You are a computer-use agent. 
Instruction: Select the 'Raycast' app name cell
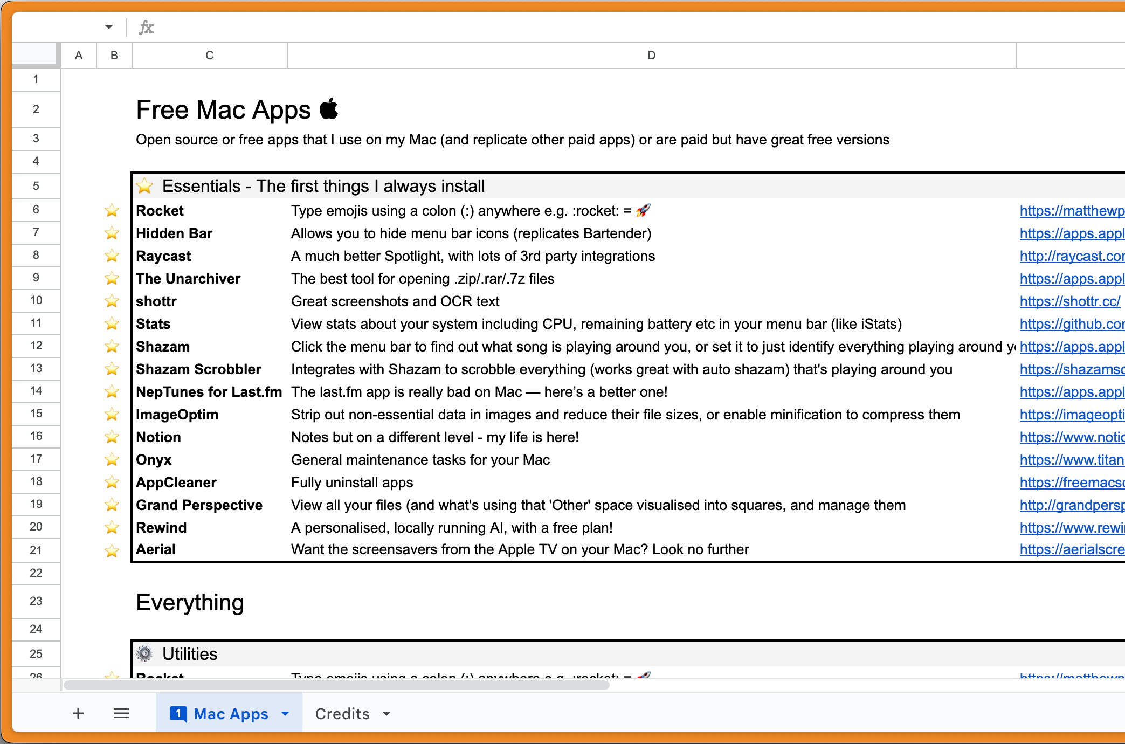coord(163,256)
